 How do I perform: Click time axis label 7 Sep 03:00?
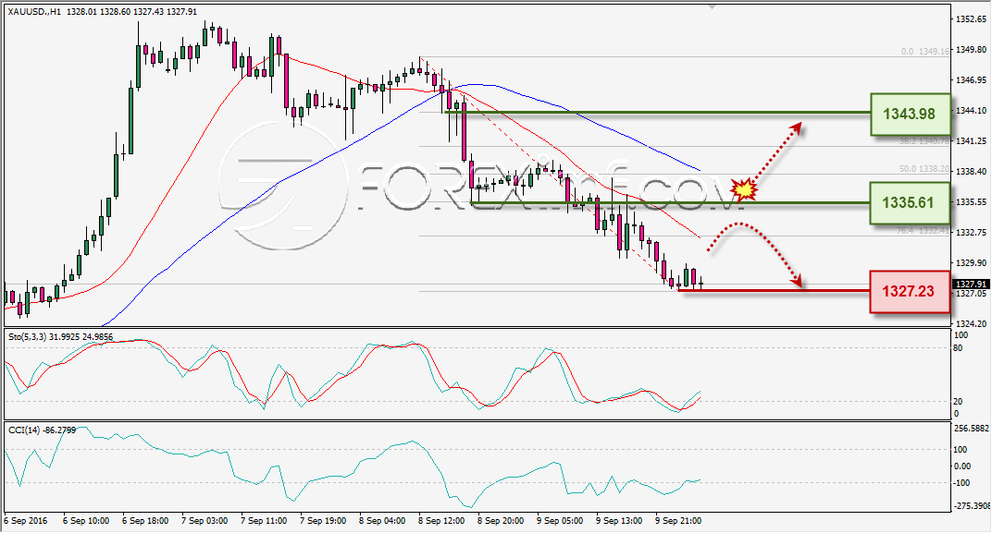(x=205, y=521)
